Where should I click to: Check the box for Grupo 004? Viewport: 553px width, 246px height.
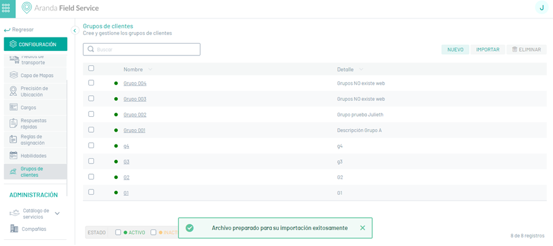[x=91, y=83]
